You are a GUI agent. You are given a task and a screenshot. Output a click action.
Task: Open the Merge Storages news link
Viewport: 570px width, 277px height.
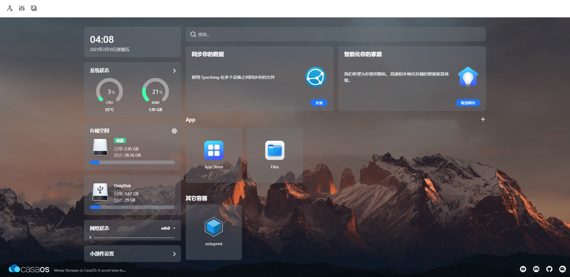90,270
